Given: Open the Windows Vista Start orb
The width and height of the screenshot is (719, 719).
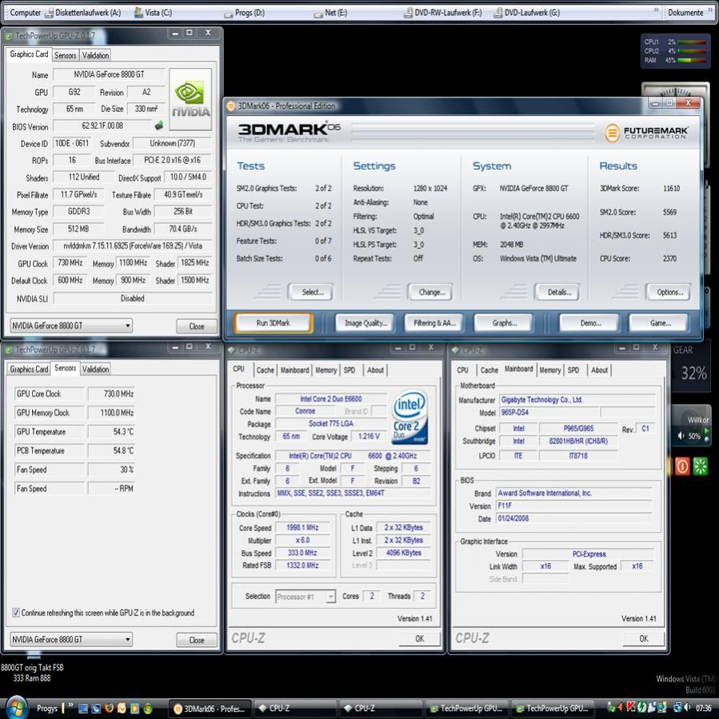Looking at the screenshot, I should coord(17,708).
